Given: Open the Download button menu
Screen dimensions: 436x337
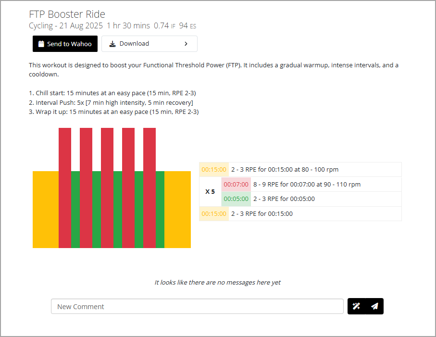Looking at the screenshot, I should (x=149, y=44).
